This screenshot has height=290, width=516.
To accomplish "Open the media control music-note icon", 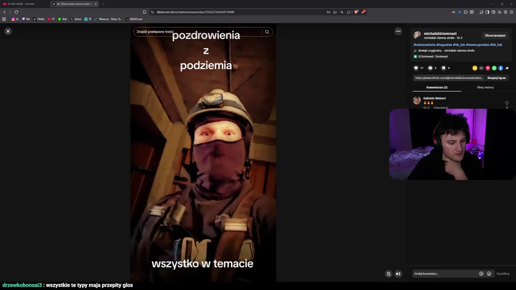I will coord(481,12).
